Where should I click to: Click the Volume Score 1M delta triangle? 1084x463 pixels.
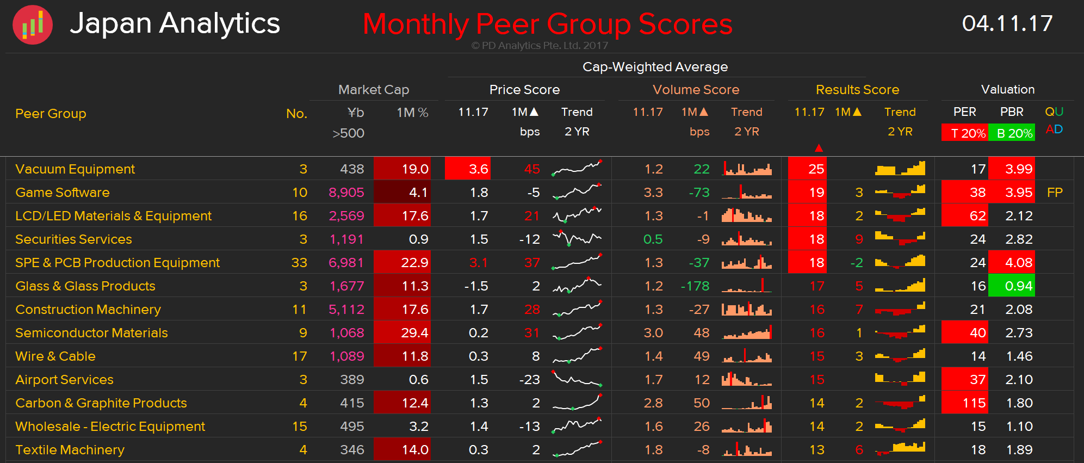[704, 112]
